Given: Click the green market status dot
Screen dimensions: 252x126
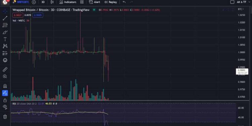Looking at the screenshot, I should tap(94, 10).
